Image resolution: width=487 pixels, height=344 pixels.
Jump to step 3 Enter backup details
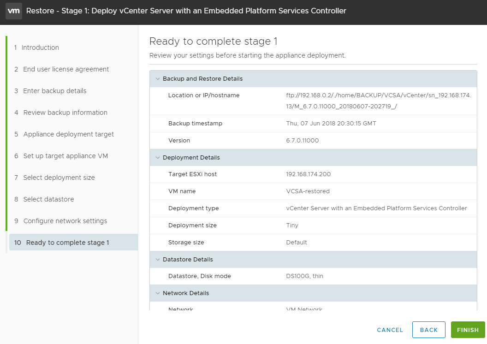[50, 91]
